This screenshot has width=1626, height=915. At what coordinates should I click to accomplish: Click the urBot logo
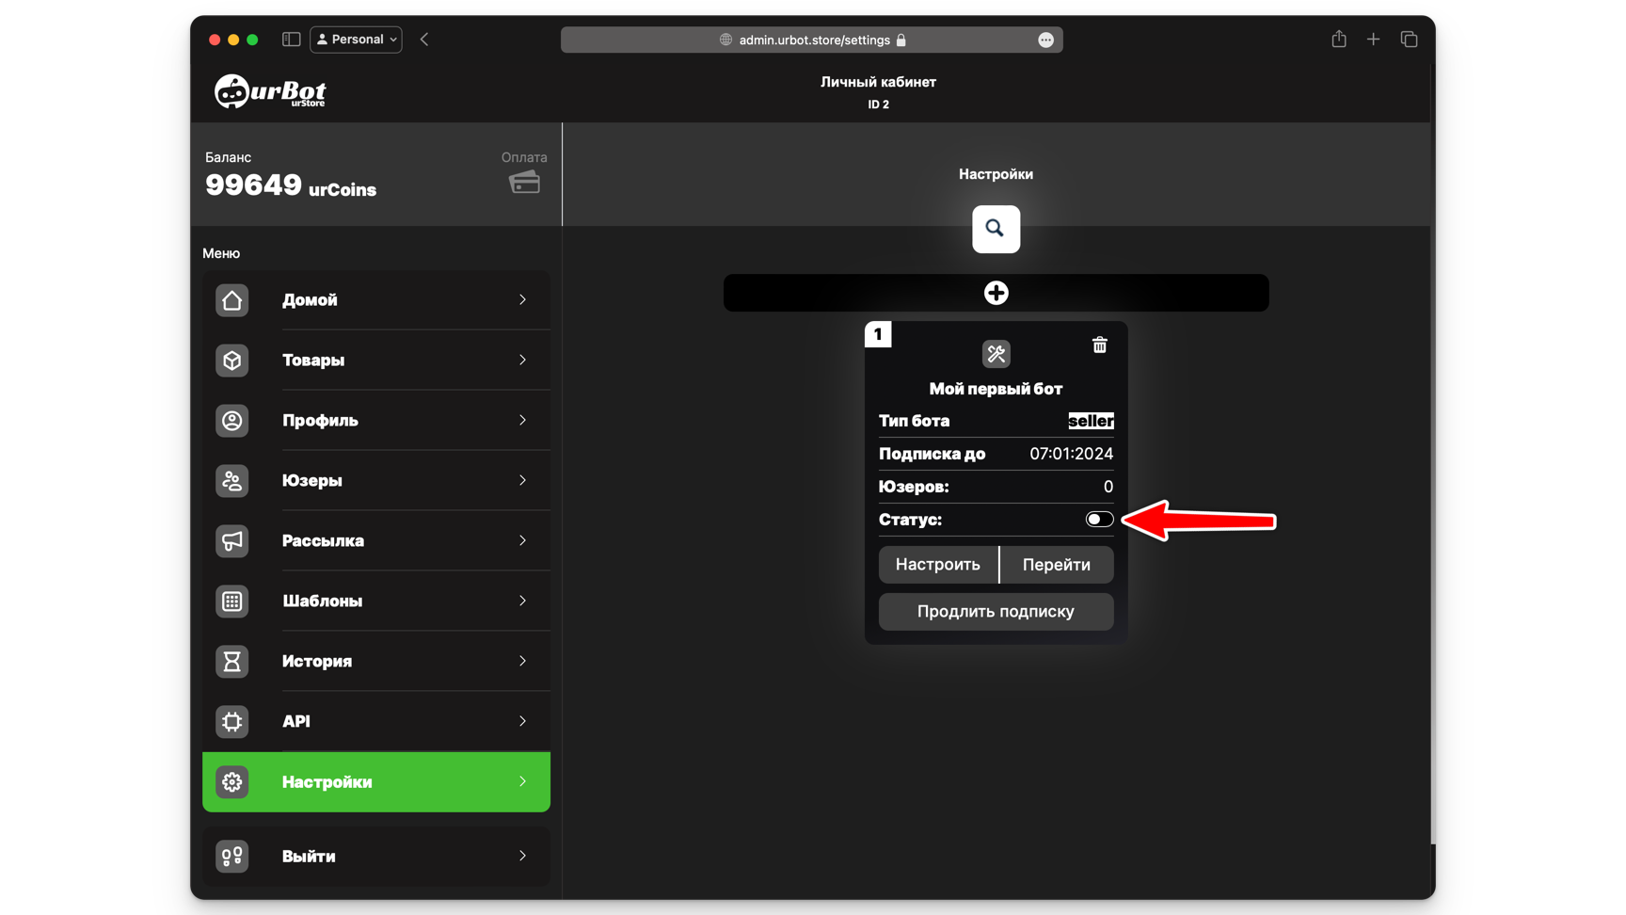pos(270,92)
